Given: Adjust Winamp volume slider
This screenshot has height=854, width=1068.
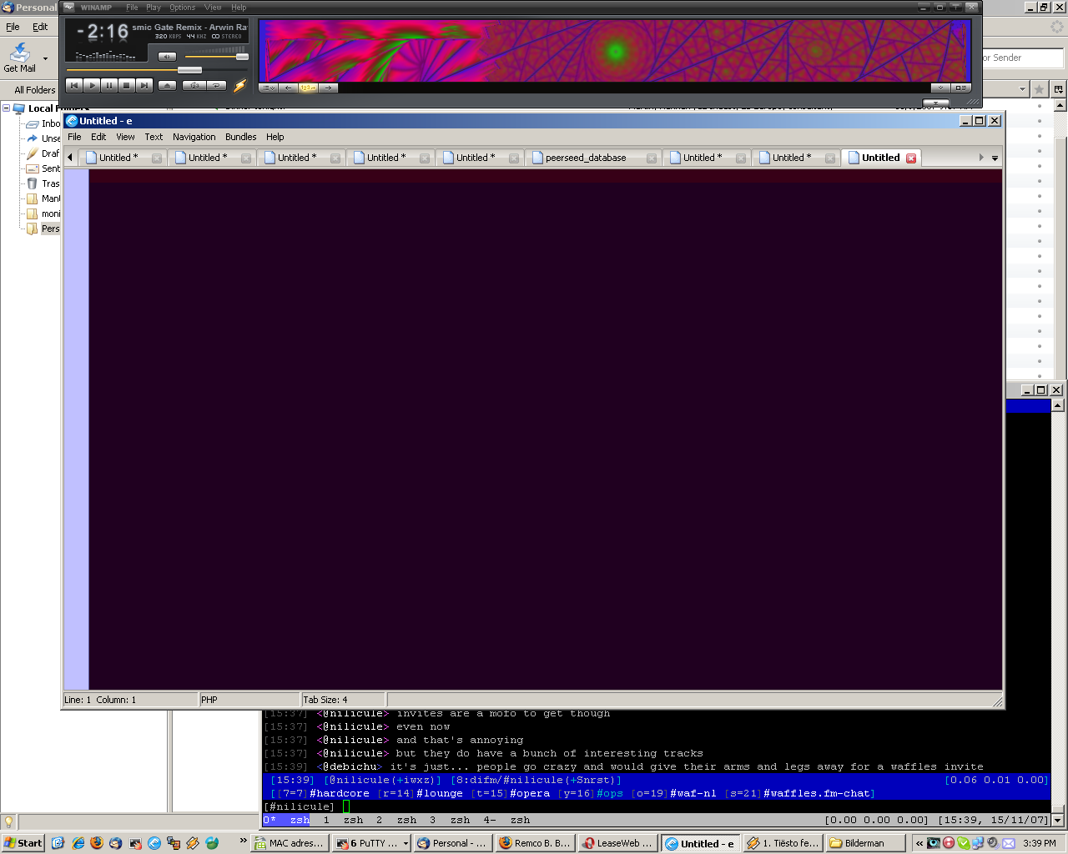Looking at the screenshot, I should point(242,57).
